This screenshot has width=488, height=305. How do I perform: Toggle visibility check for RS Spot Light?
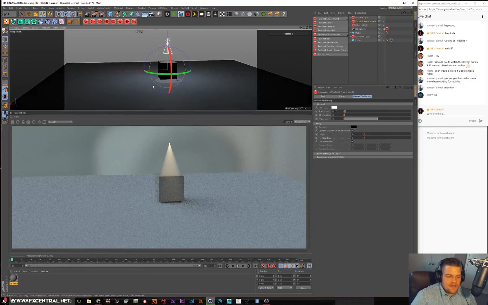point(383,18)
